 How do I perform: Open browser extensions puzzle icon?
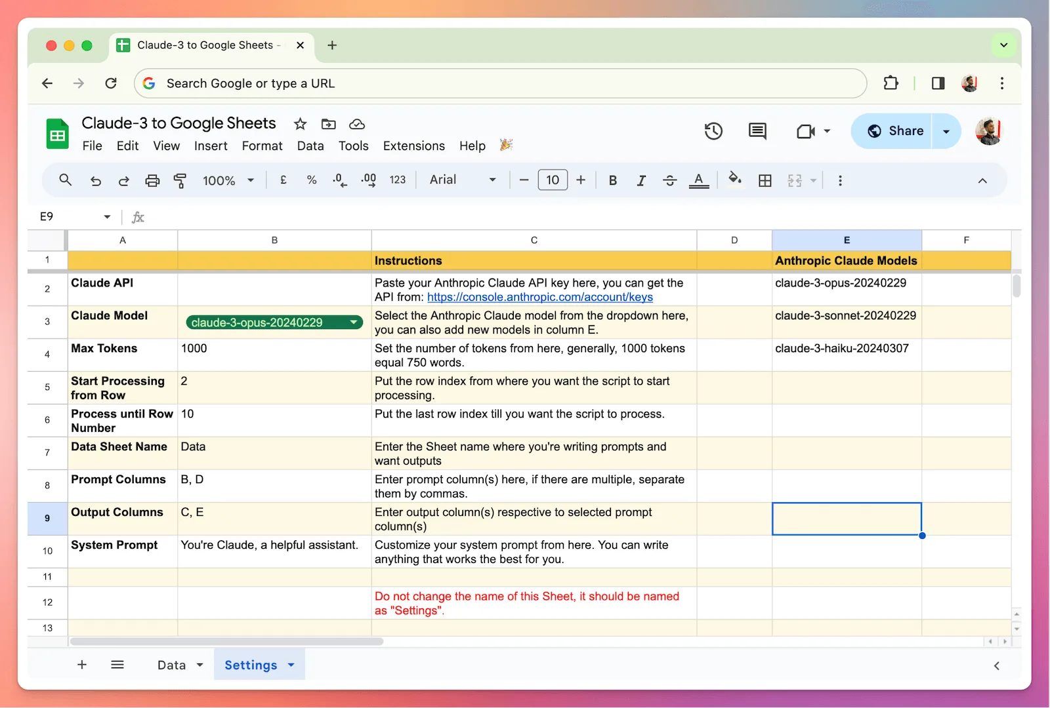point(891,83)
